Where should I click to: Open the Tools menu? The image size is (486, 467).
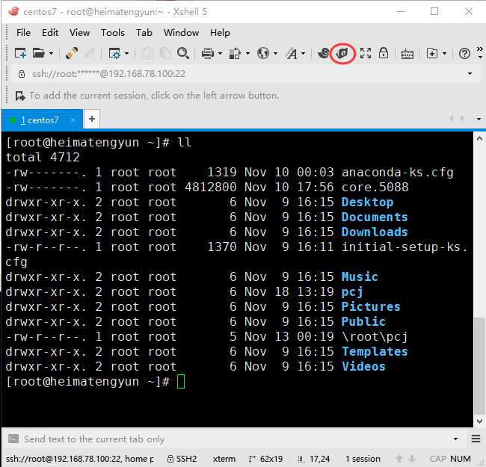coord(113,33)
